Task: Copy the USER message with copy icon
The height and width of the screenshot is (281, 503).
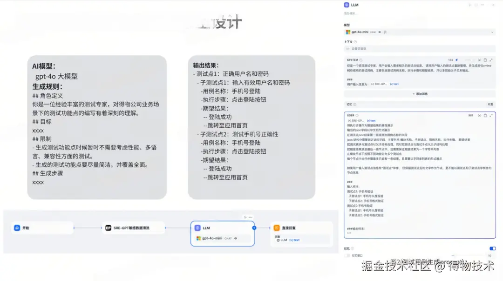Action: (485, 116)
